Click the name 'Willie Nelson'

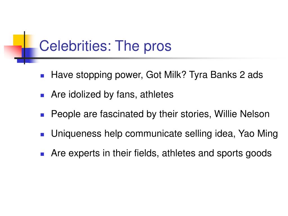(242, 114)
